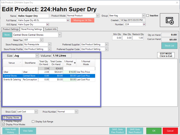Switch to the Product Settings tab
This screenshot has height=135, width=180.
(11, 29)
